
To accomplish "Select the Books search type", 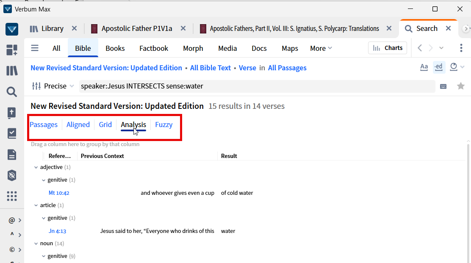I will click(115, 48).
